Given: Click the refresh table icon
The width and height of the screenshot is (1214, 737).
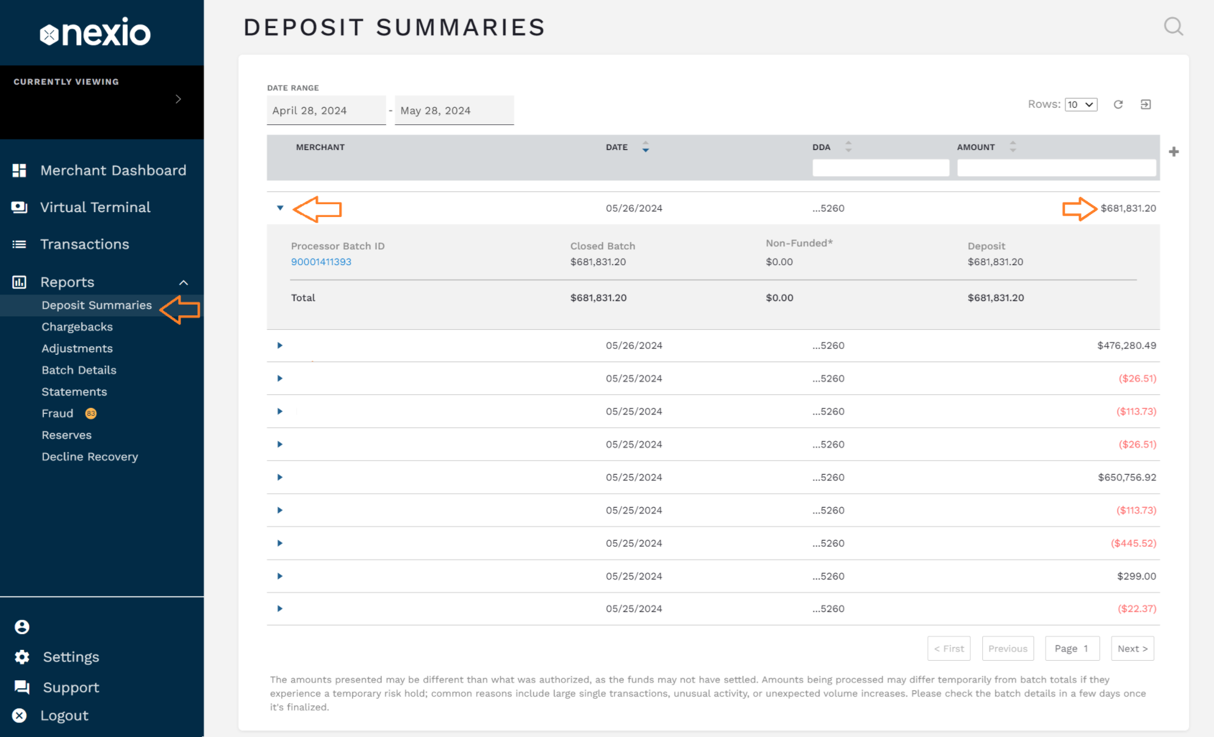Looking at the screenshot, I should click(x=1118, y=104).
